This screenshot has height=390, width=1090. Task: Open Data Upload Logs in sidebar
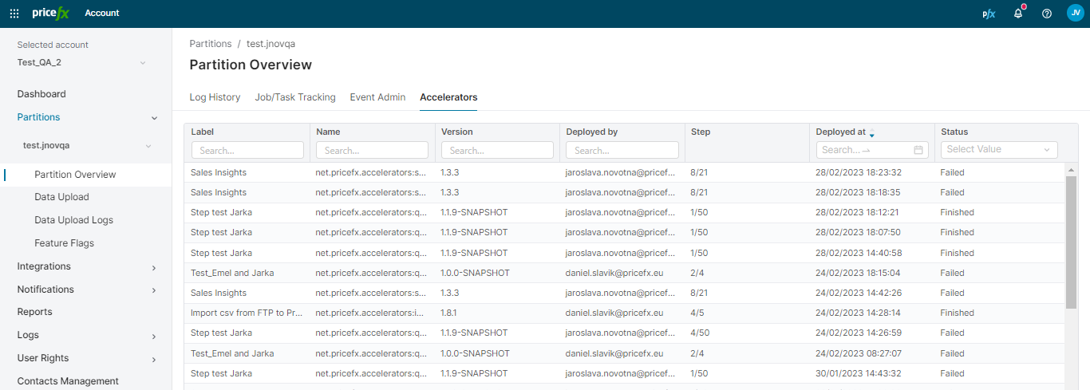[73, 220]
